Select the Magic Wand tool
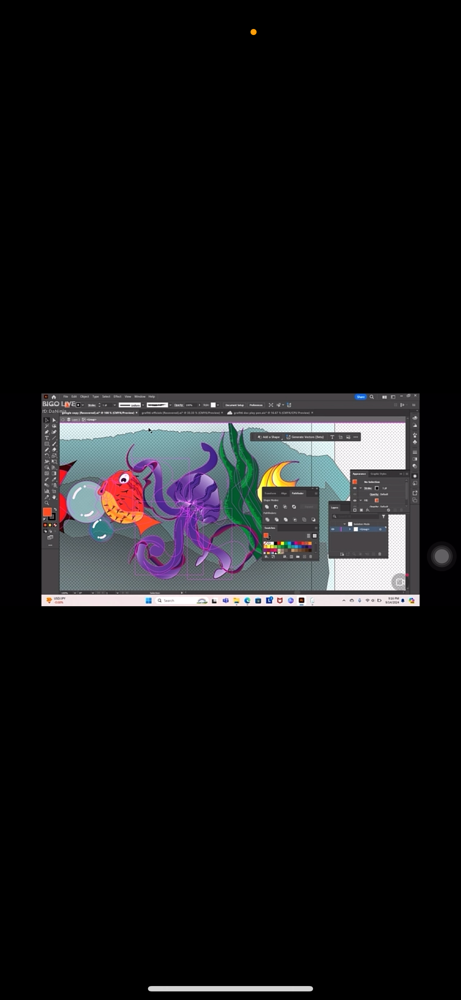This screenshot has width=461, height=1000. pyautogui.click(x=46, y=426)
